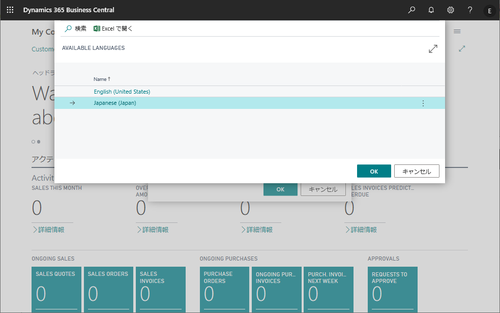Open the user account avatar E
Screen dimensions: 500x313
pos(489,11)
